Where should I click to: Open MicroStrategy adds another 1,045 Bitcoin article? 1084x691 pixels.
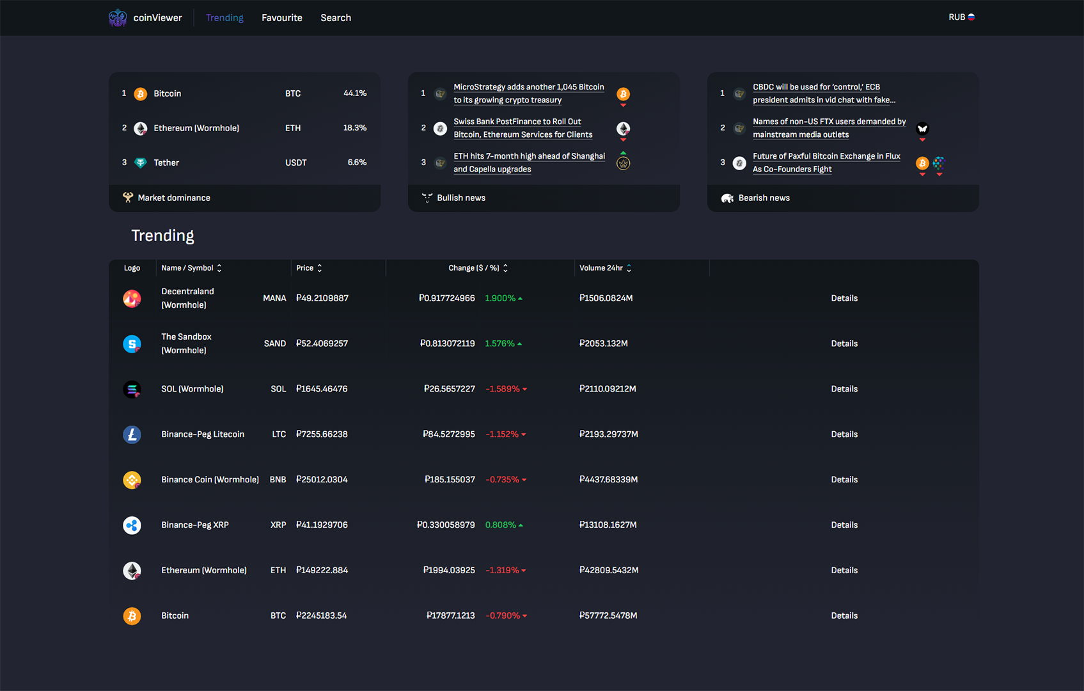coord(529,93)
